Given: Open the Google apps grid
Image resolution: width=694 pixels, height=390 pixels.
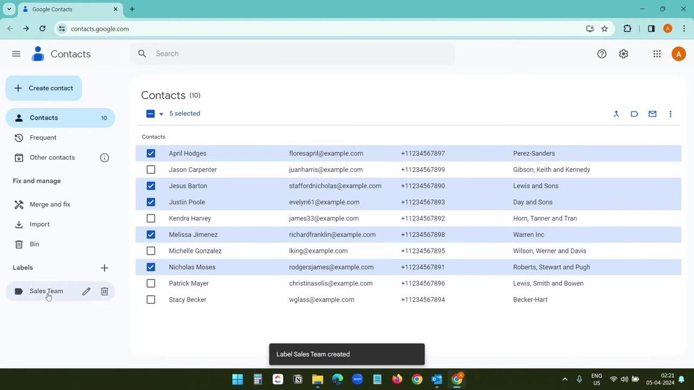Looking at the screenshot, I should (657, 54).
